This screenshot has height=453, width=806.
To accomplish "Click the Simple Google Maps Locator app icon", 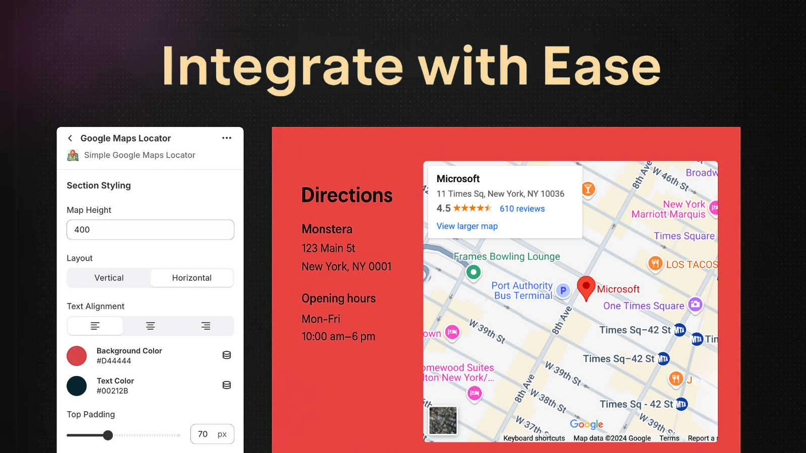I will (x=73, y=155).
